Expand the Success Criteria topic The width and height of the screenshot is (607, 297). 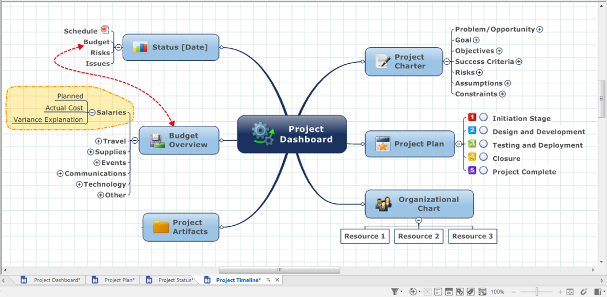pos(519,61)
